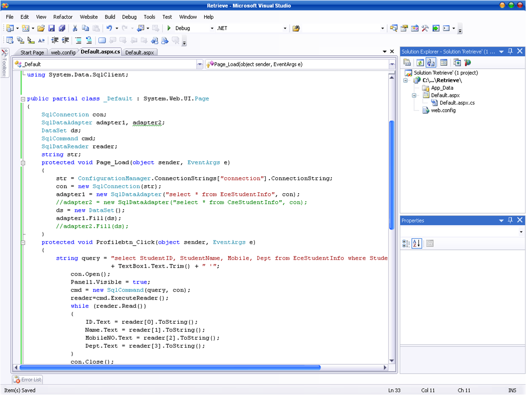Decrease line indent with the toolbar icon
The width and height of the screenshot is (526, 395).
tap(55, 41)
